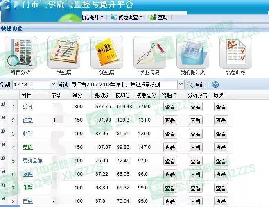Open the 我的提升夹 folder icon
The image size is (269, 207).
[192, 53]
